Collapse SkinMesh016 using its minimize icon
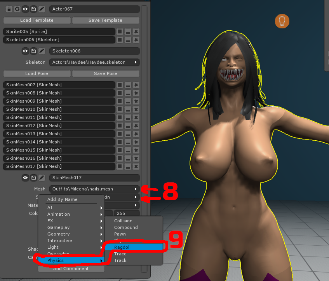Image resolution: width=329 pixels, height=281 pixels. click(128, 158)
